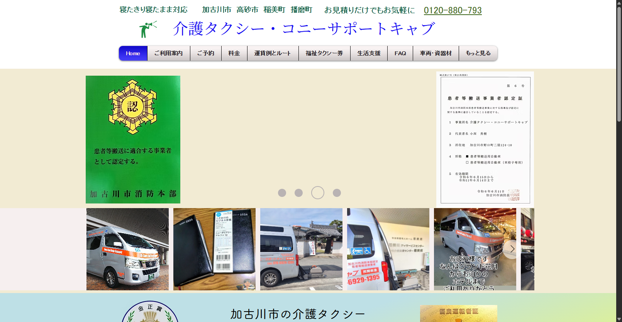Click the page vertical scrollbar thumb

(x=619, y=64)
